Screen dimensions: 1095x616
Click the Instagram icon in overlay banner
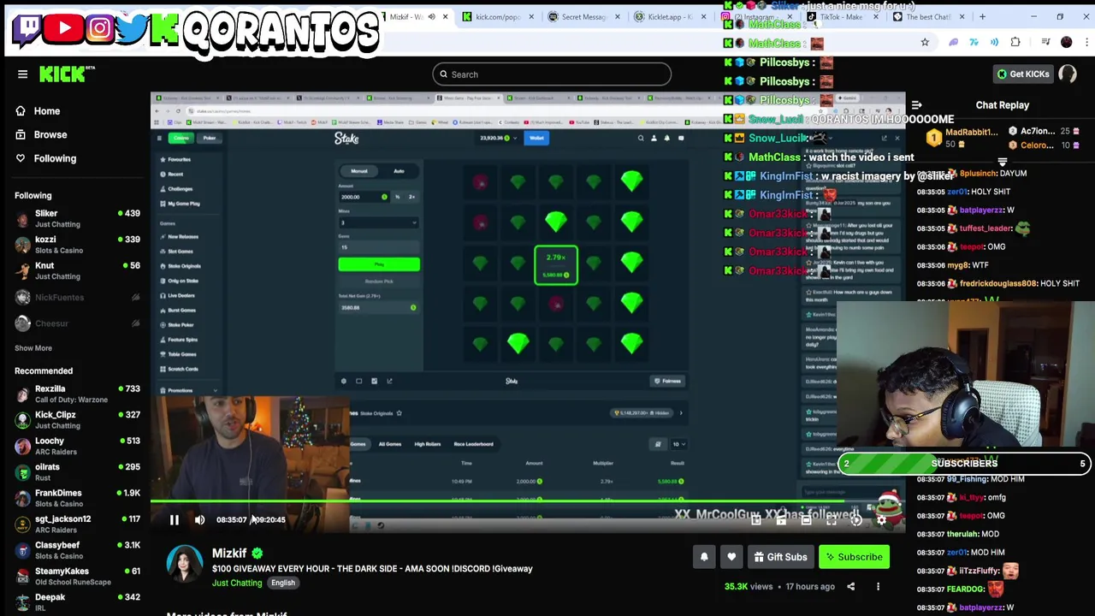tap(99, 29)
